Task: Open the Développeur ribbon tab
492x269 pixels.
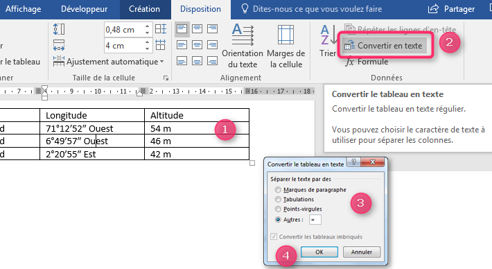Action: (84, 9)
